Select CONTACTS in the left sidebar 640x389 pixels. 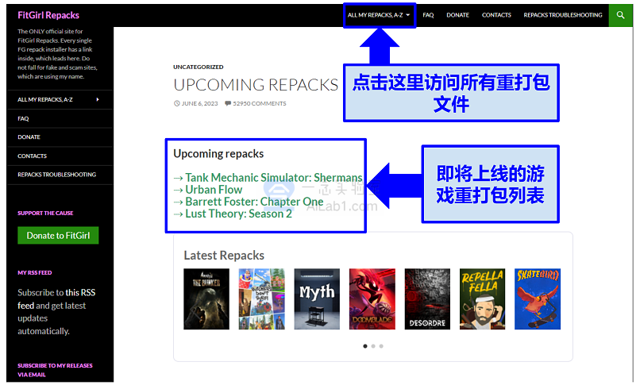click(x=33, y=156)
